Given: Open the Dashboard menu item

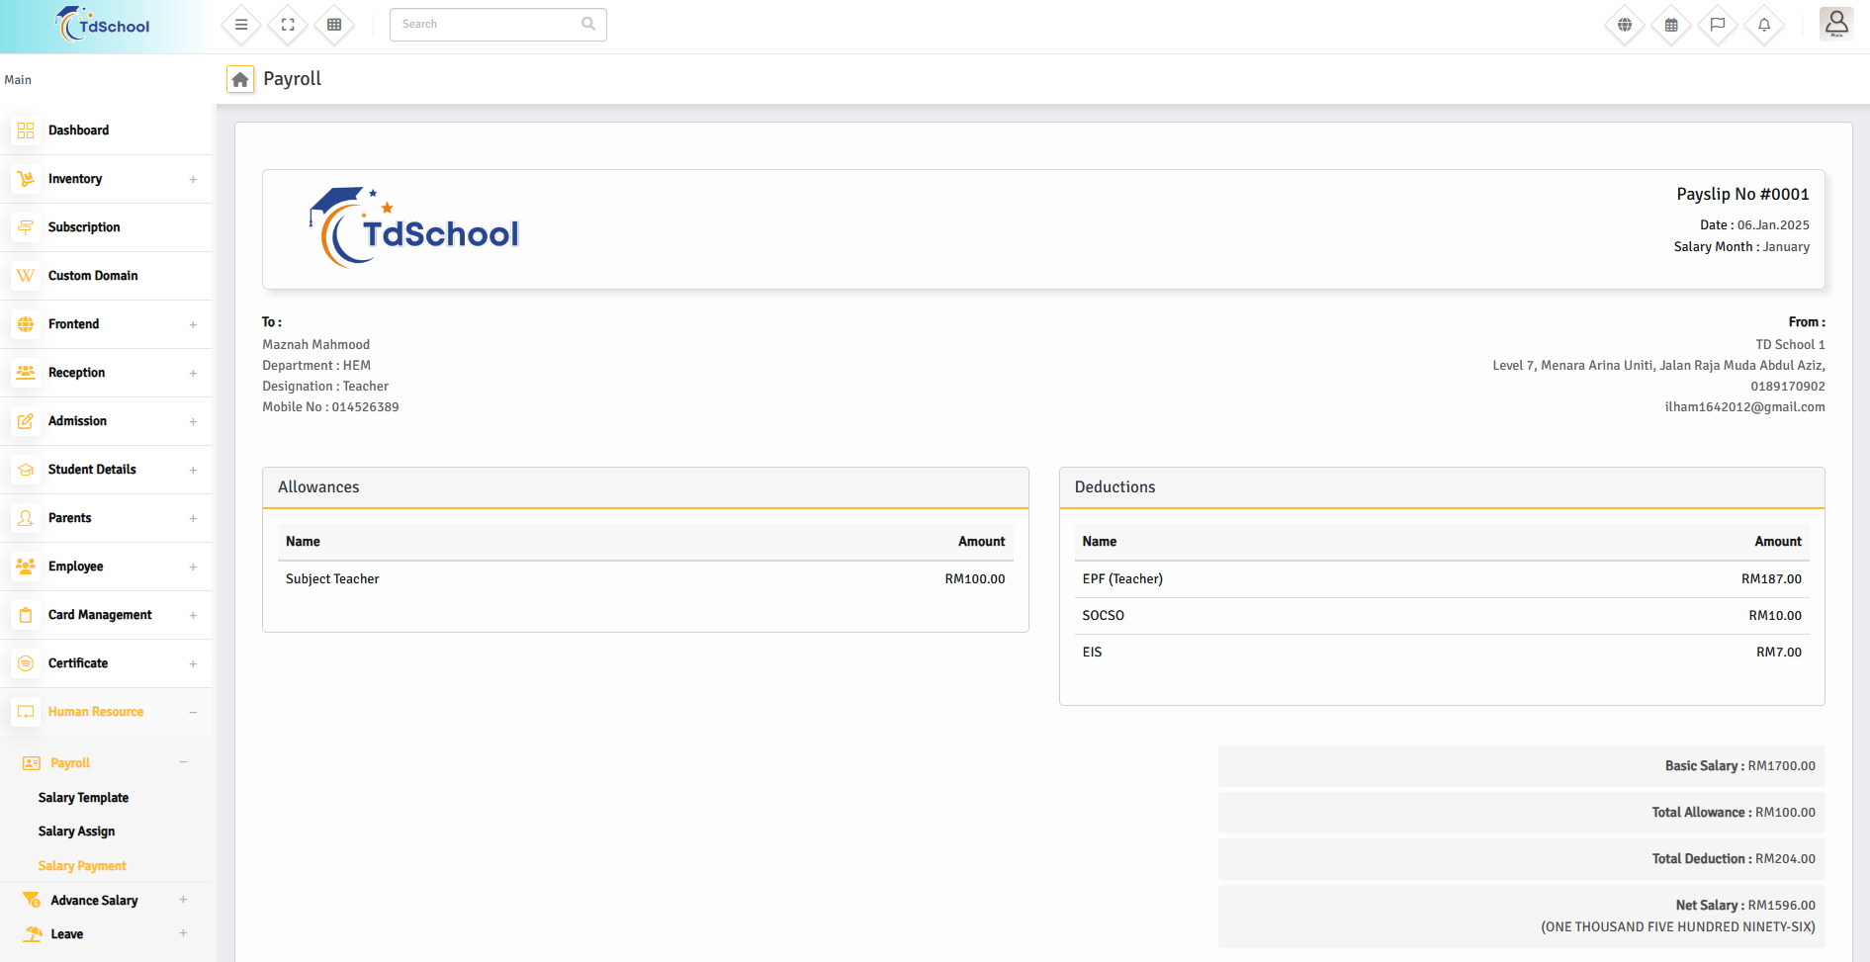Looking at the screenshot, I should pos(79,131).
